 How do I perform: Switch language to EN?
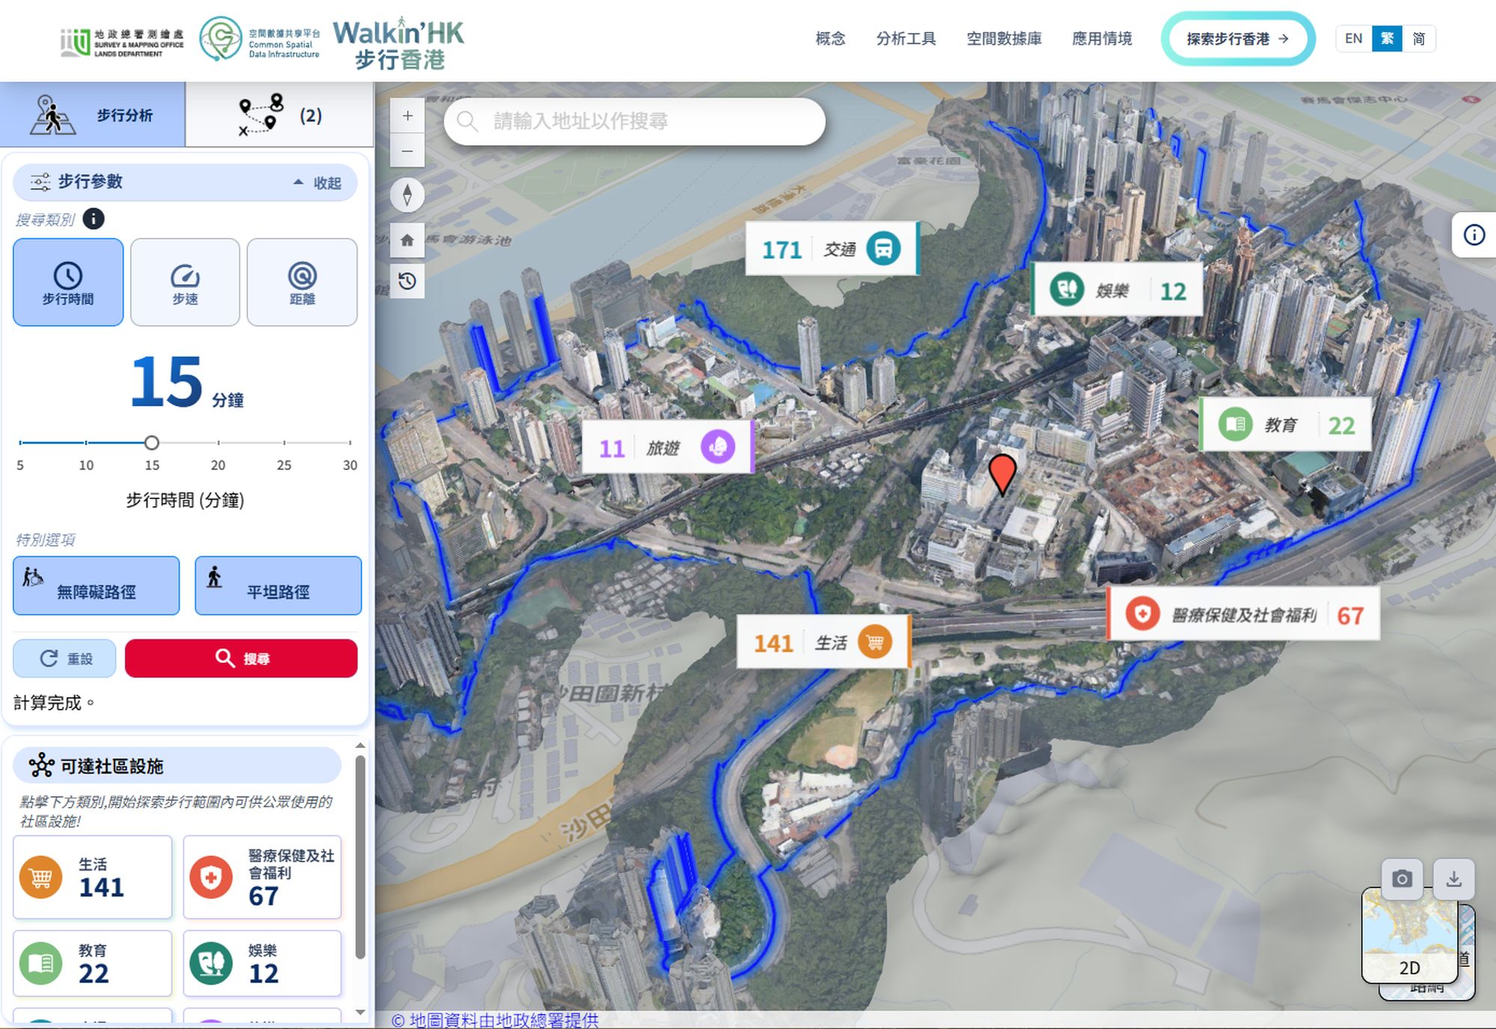pyautogui.click(x=1353, y=39)
